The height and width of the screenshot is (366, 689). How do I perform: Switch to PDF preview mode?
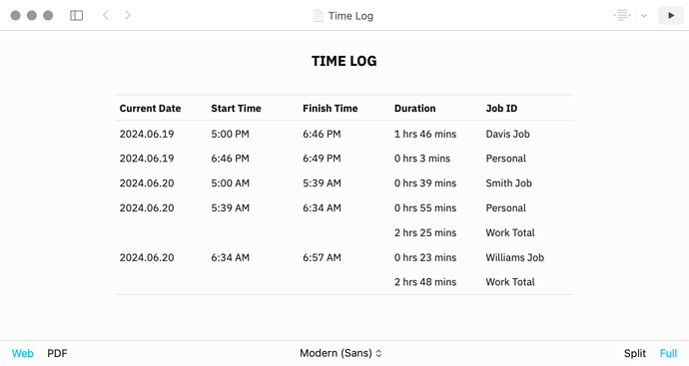coord(57,353)
